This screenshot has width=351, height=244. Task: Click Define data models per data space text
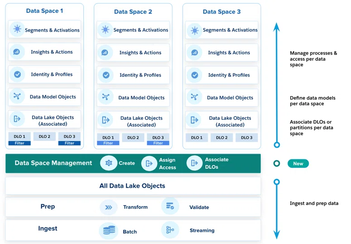coord(313,101)
